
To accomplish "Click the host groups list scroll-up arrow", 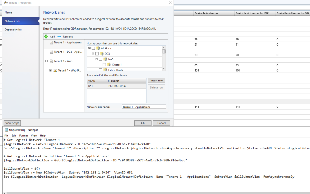I will [164, 48].
